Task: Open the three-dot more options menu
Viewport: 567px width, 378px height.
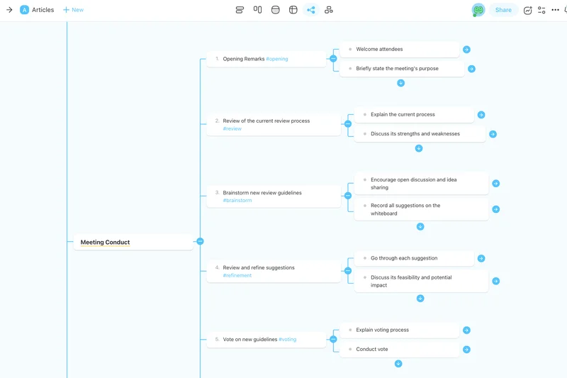Action: 555,10
